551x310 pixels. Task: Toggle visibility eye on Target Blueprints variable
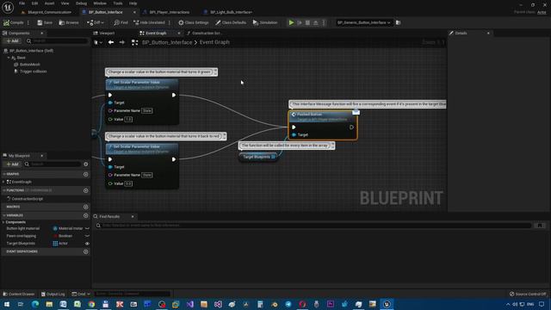tap(87, 244)
